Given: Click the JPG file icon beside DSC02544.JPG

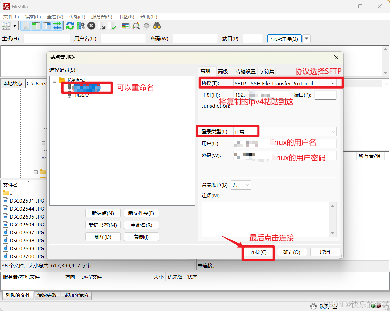Looking at the screenshot, I should (6, 209).
